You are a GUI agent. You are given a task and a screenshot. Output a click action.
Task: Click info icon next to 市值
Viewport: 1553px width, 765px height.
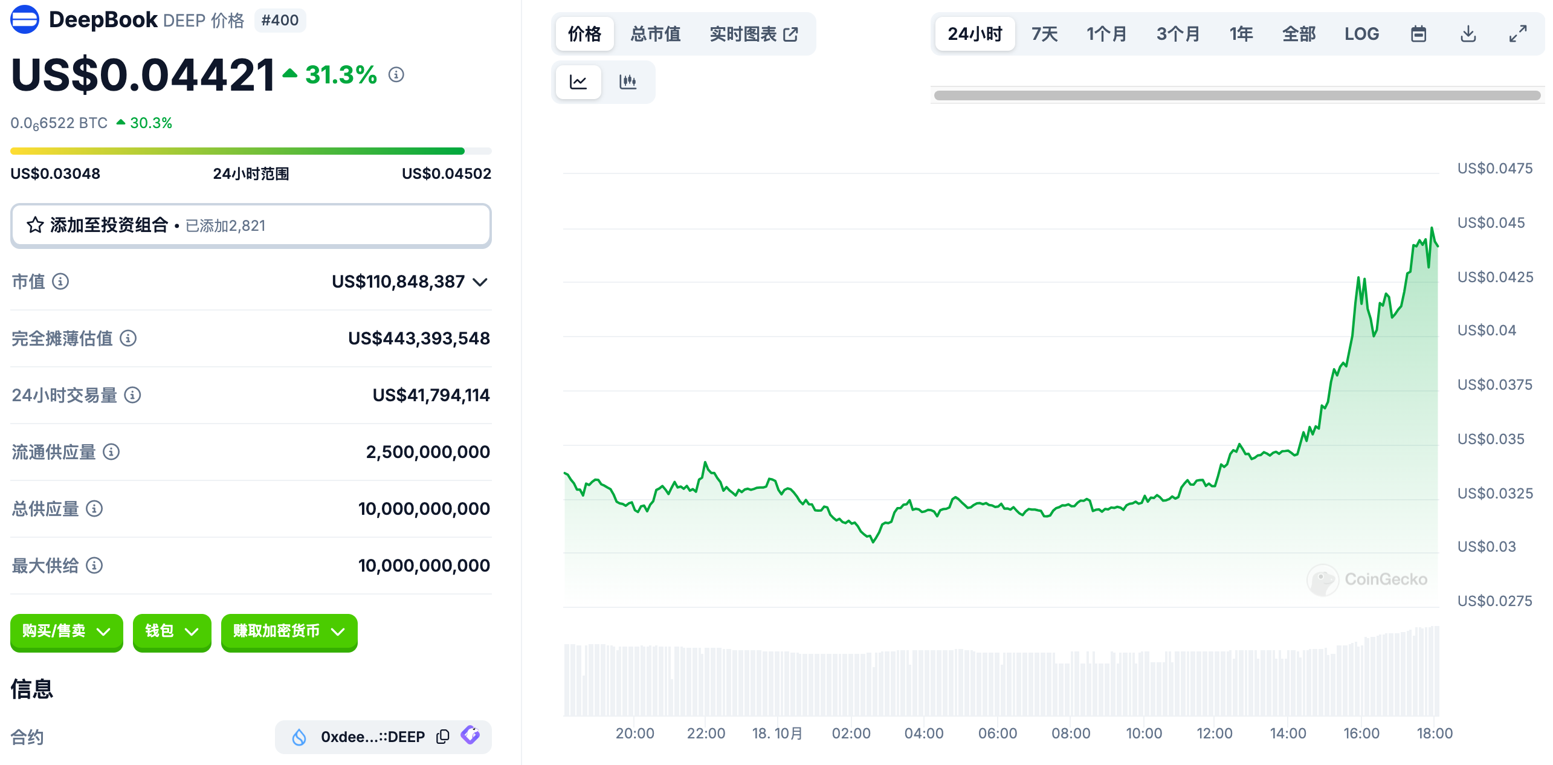tap(60, 281)
